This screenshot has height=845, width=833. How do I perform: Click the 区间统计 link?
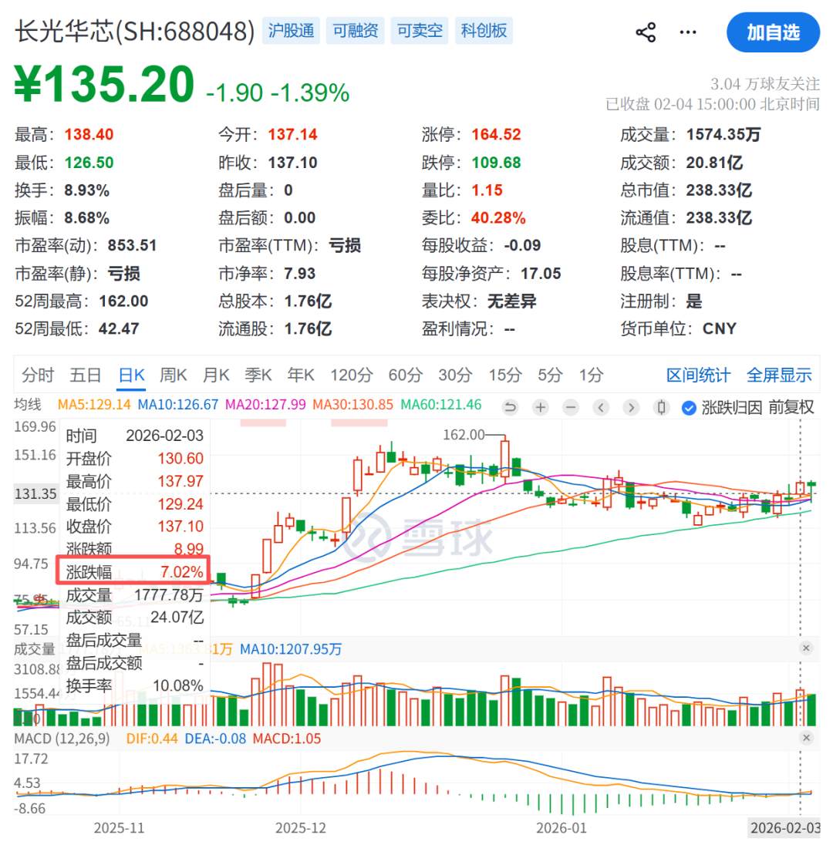(x=698, y=375)
